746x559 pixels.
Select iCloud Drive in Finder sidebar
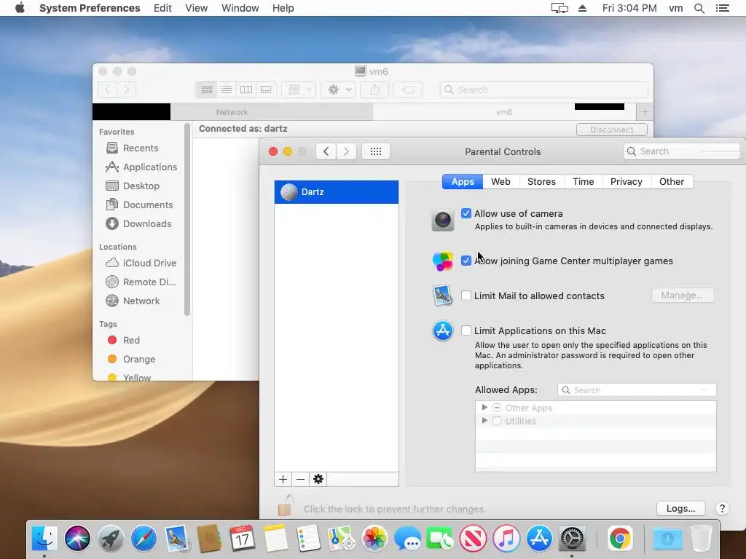(x=141, y=263)
